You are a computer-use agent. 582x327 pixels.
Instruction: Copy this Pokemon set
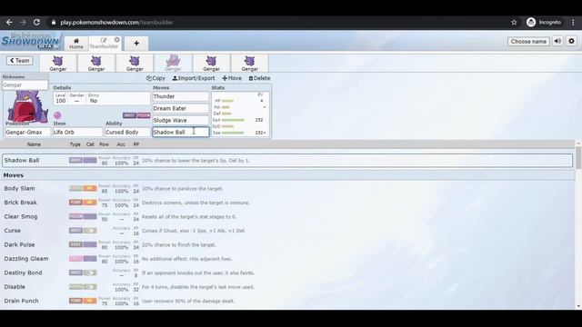click(156, 78)
